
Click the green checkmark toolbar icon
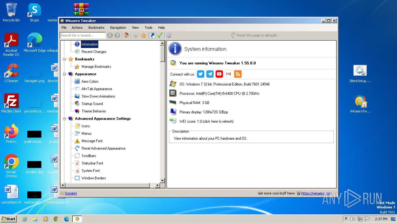pyautogui.click(x=160, y=35)
